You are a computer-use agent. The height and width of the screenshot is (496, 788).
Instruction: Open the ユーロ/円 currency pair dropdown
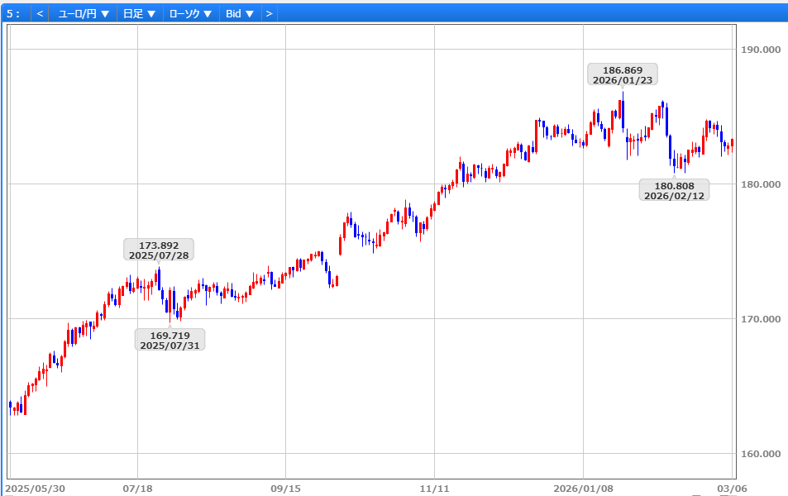point(84,13)
